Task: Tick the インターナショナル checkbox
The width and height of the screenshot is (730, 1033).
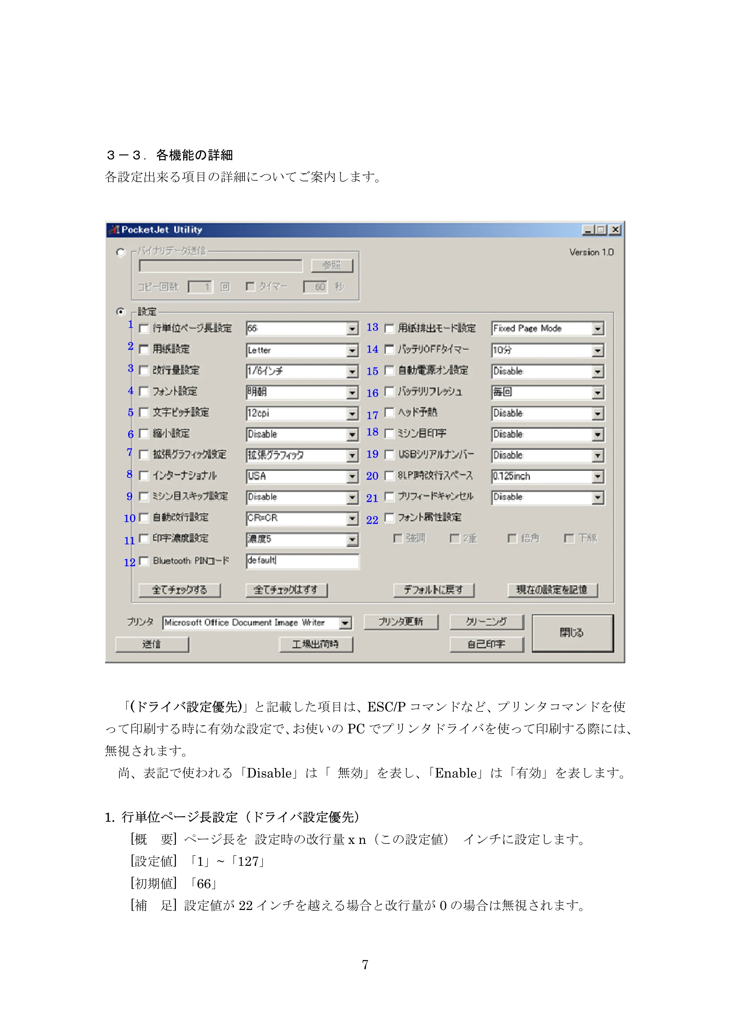Action: tap(144, 476)
